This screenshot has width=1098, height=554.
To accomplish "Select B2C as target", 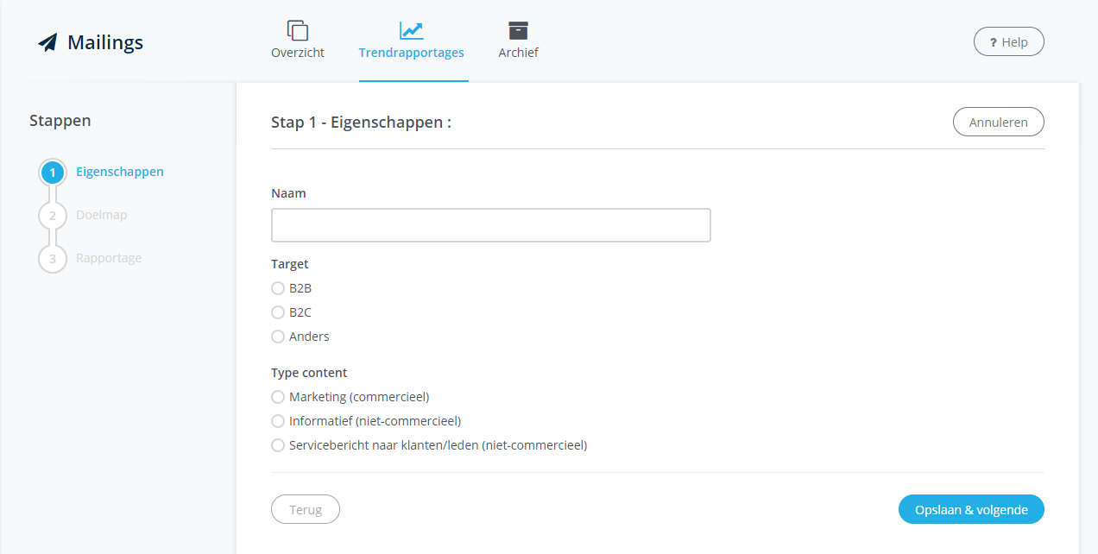I will (x=278, y=312).
